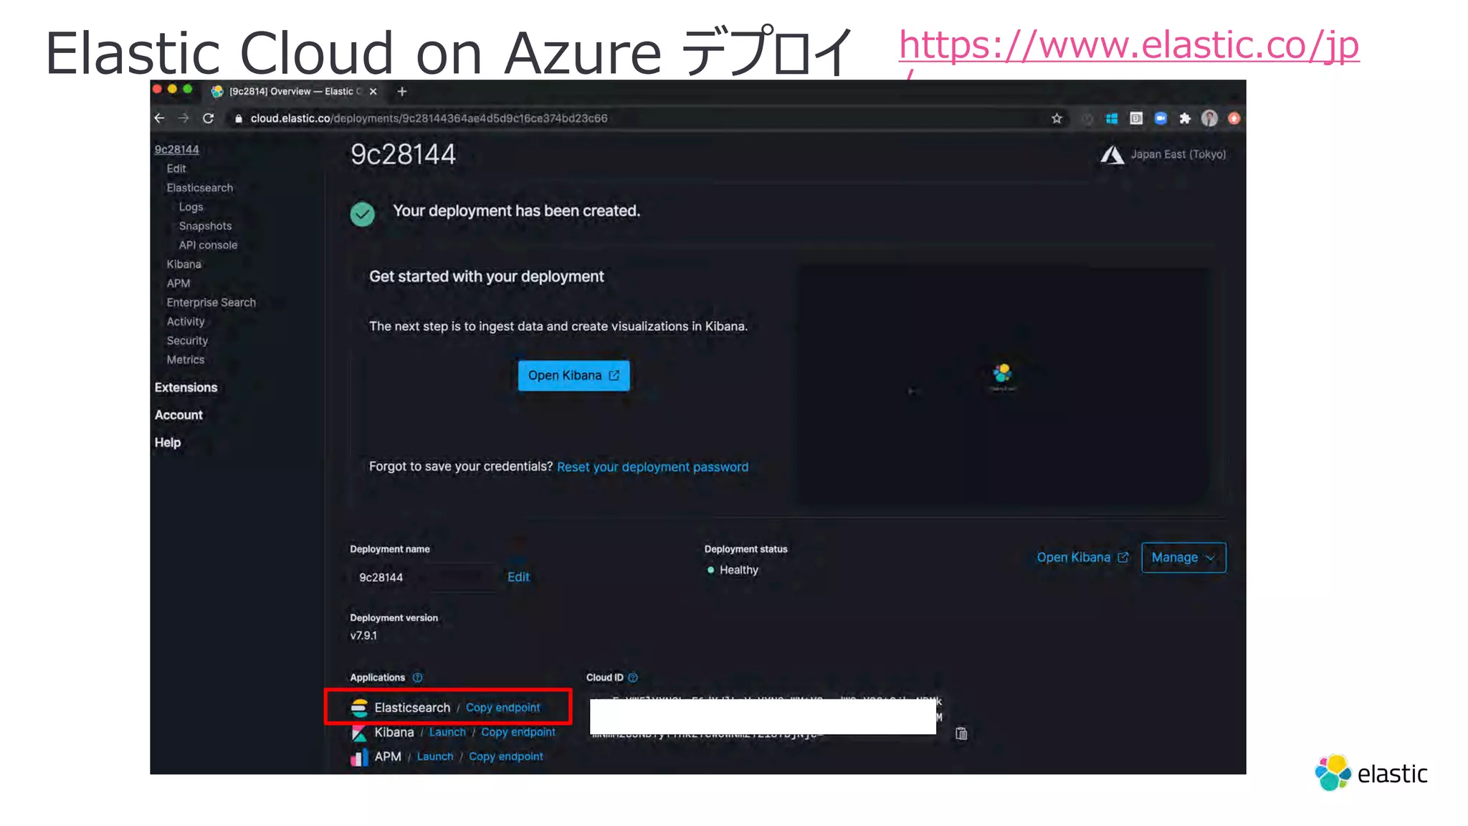Reload the page with the refresh icon
The height and width of the screenshot is (826, 1468).
(209, 118)
